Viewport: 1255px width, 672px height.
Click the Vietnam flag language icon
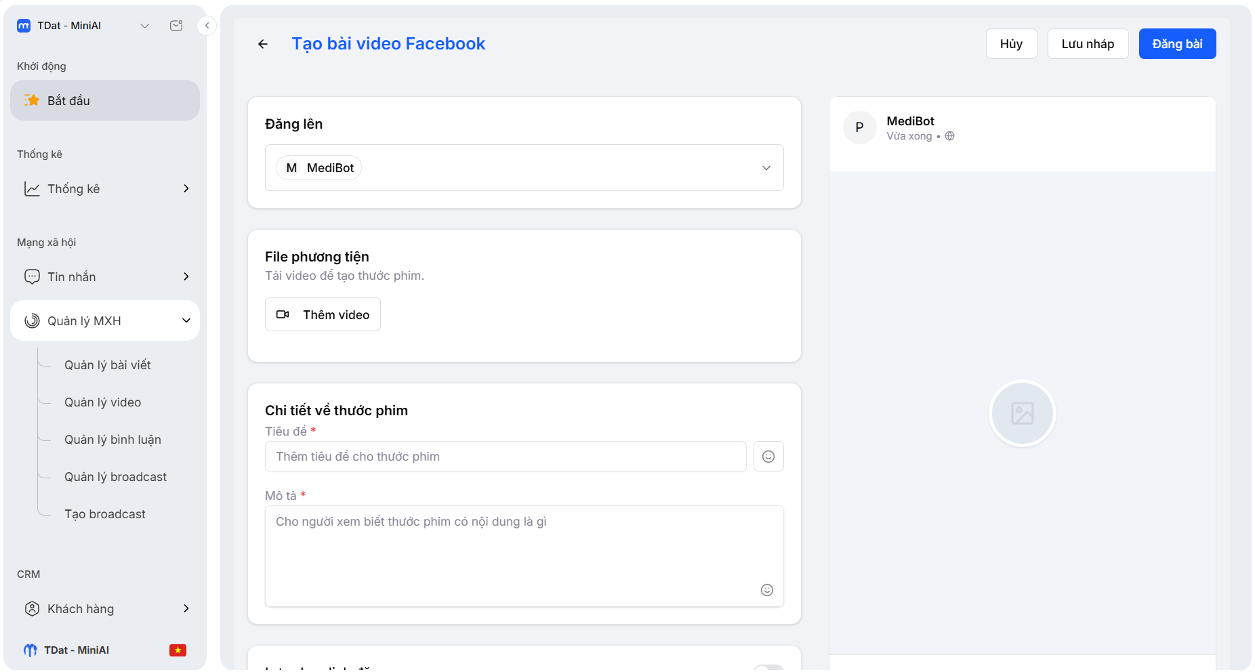tap(178, 650)
